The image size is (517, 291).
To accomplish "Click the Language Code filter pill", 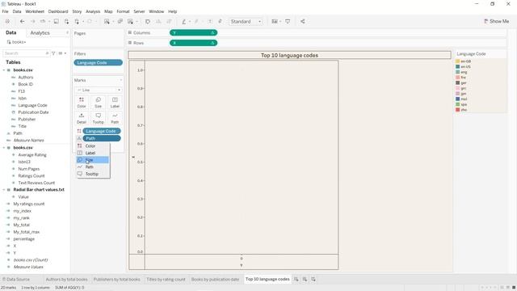I will click(x=99, y=63).
